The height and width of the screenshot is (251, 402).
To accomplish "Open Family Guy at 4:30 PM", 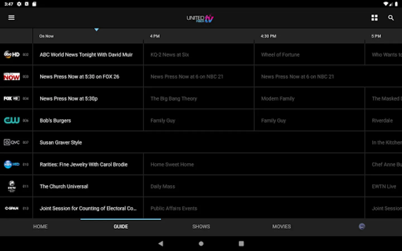I will 309,120.
